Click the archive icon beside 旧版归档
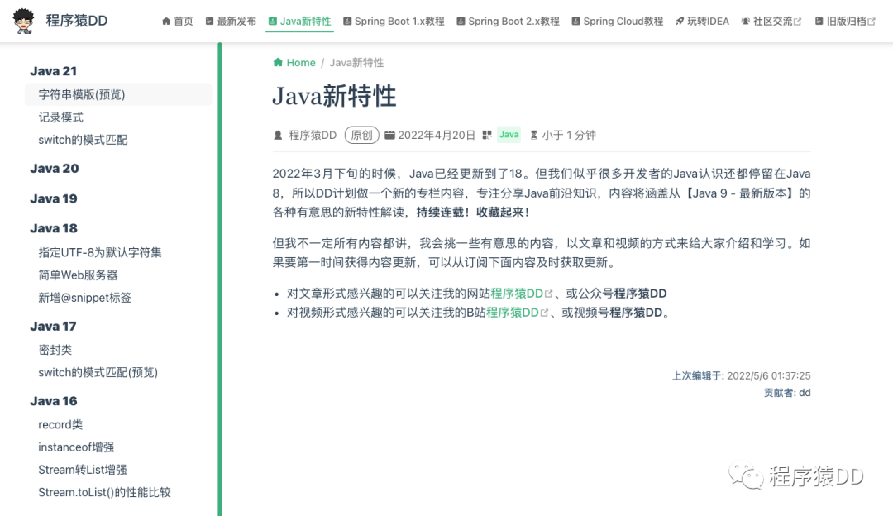This screenshot has height=516, width=893. click(819, 21)
